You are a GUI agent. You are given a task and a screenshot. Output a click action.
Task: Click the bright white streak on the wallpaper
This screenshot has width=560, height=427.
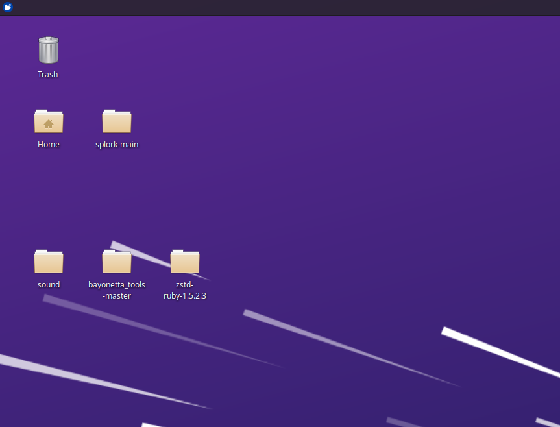[x=500, y=352]
